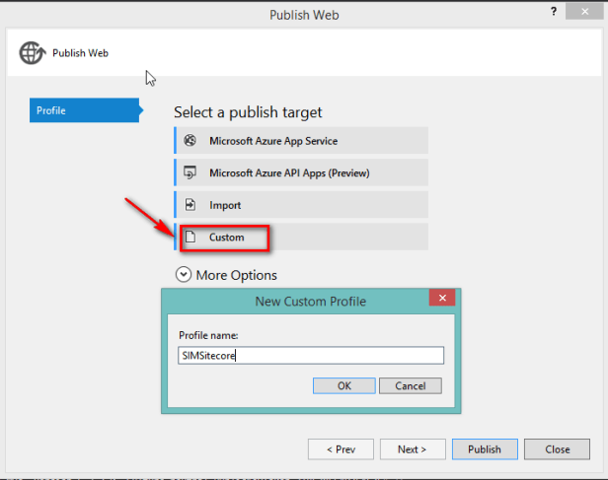Screen dimensions: 608x480
Task: Click the Publish Web window title
Action: click(x=304, y=15)
